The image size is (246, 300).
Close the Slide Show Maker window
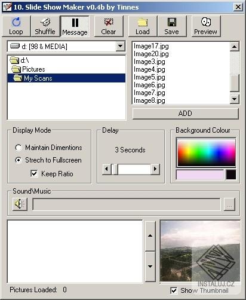tap(238, 7)
